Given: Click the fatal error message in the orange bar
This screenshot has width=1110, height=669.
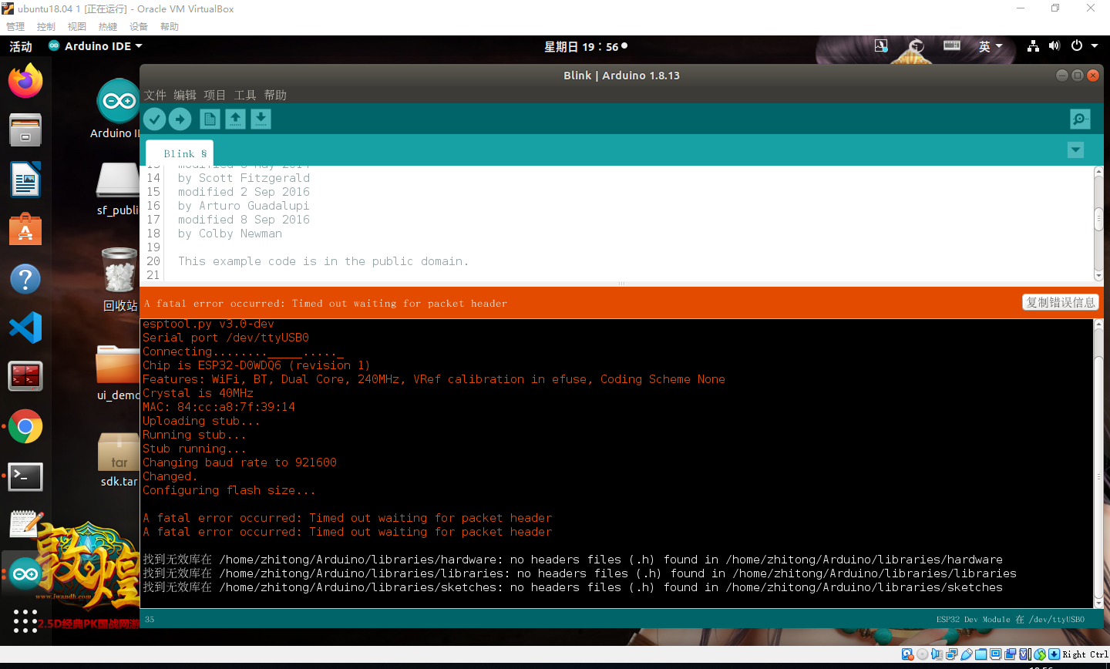Looking at the screenshot, I should (x=325, y=303).
